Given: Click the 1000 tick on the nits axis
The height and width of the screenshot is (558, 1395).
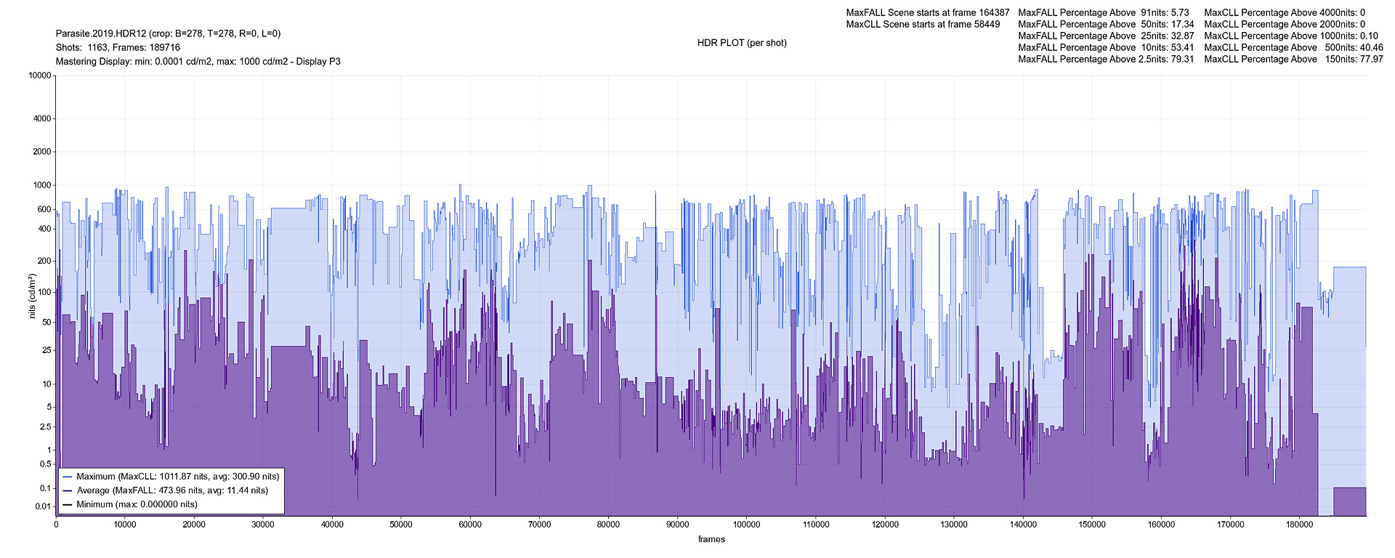Looking at the screenshot, I should [x=42, y=185].
